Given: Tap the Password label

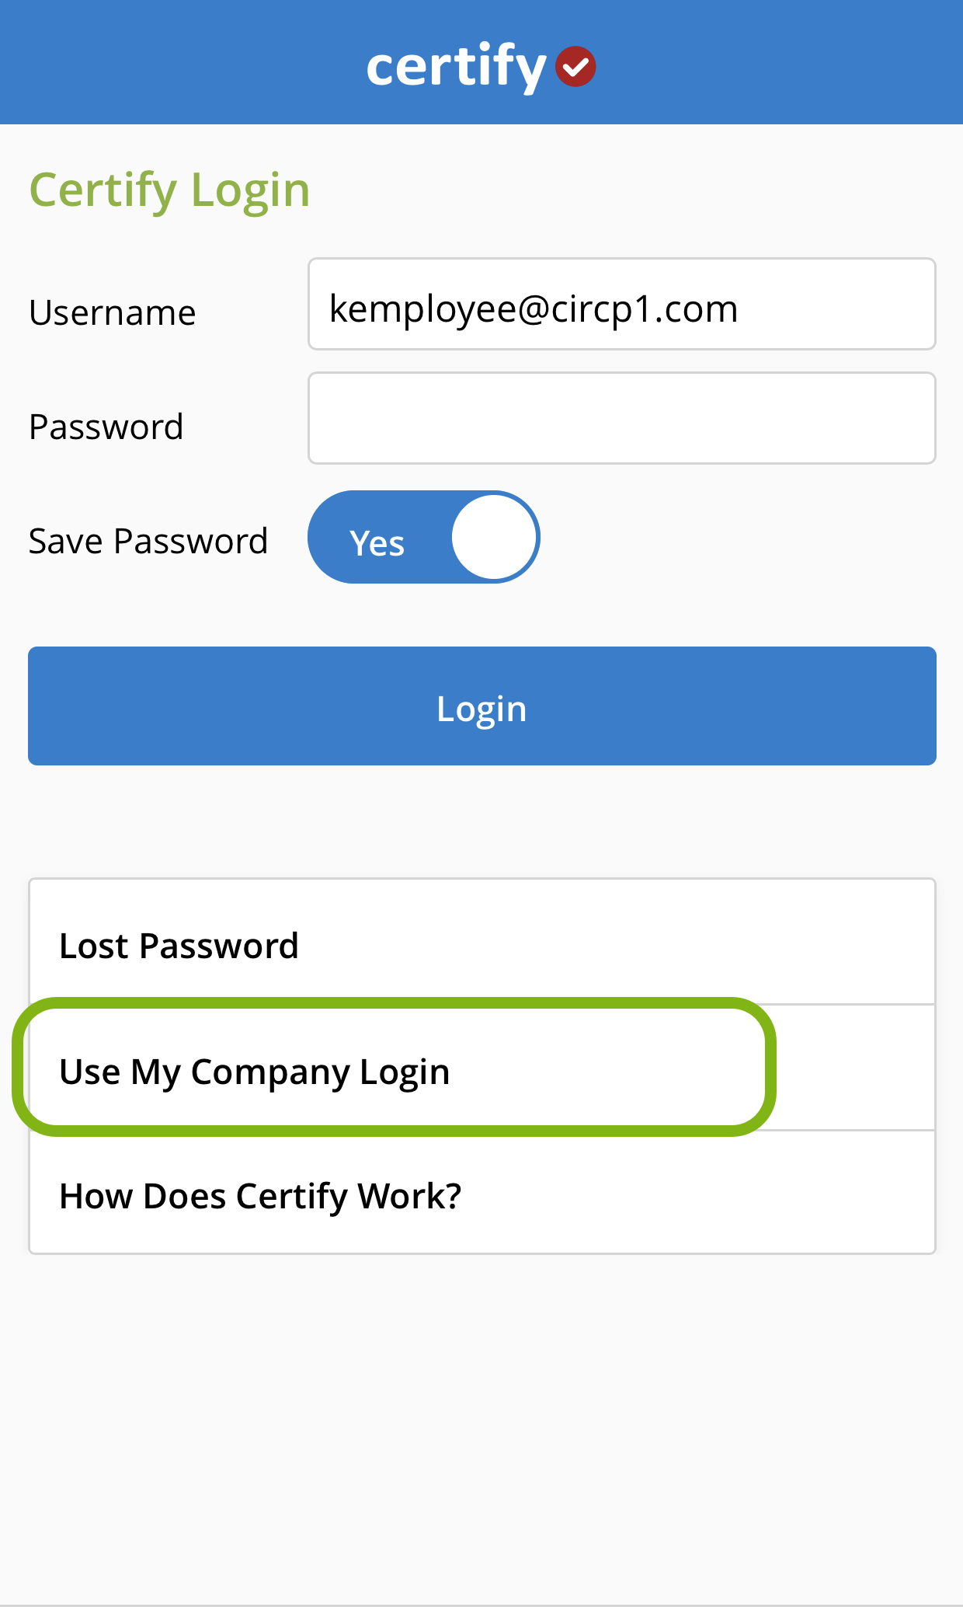Looking at the screenshot, I should tap(106, 427).
